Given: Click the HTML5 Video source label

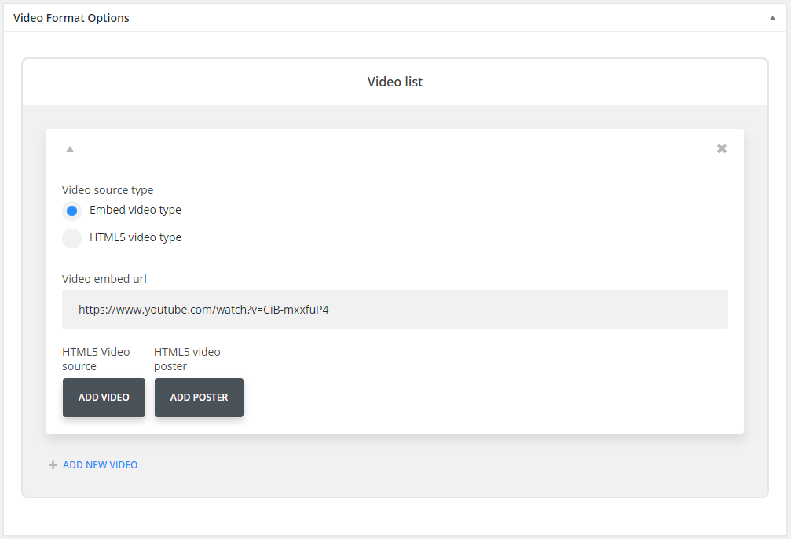Looking at the screenshot, I should point(97,358).
